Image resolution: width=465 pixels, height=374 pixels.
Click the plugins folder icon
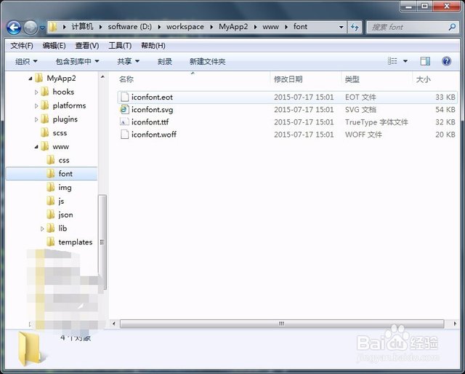pos(45,119)
